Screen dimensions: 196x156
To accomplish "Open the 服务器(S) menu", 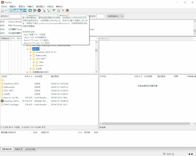I will (40, 6).
